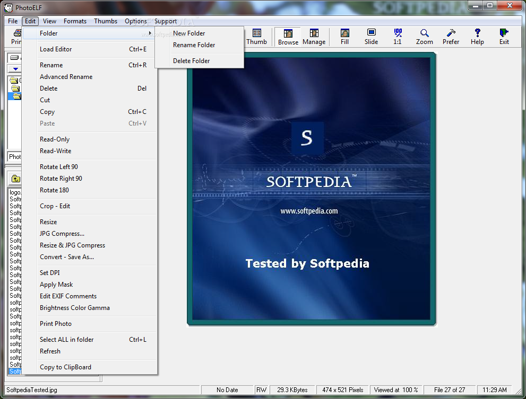Viewport: 526px width, 399px height.
Task: Expand the blue dropdown arrow under drive
Action: 15,69
